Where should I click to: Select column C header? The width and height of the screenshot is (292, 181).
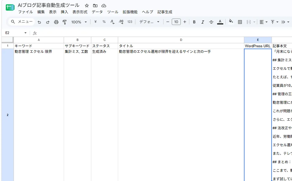pos(104,40)
